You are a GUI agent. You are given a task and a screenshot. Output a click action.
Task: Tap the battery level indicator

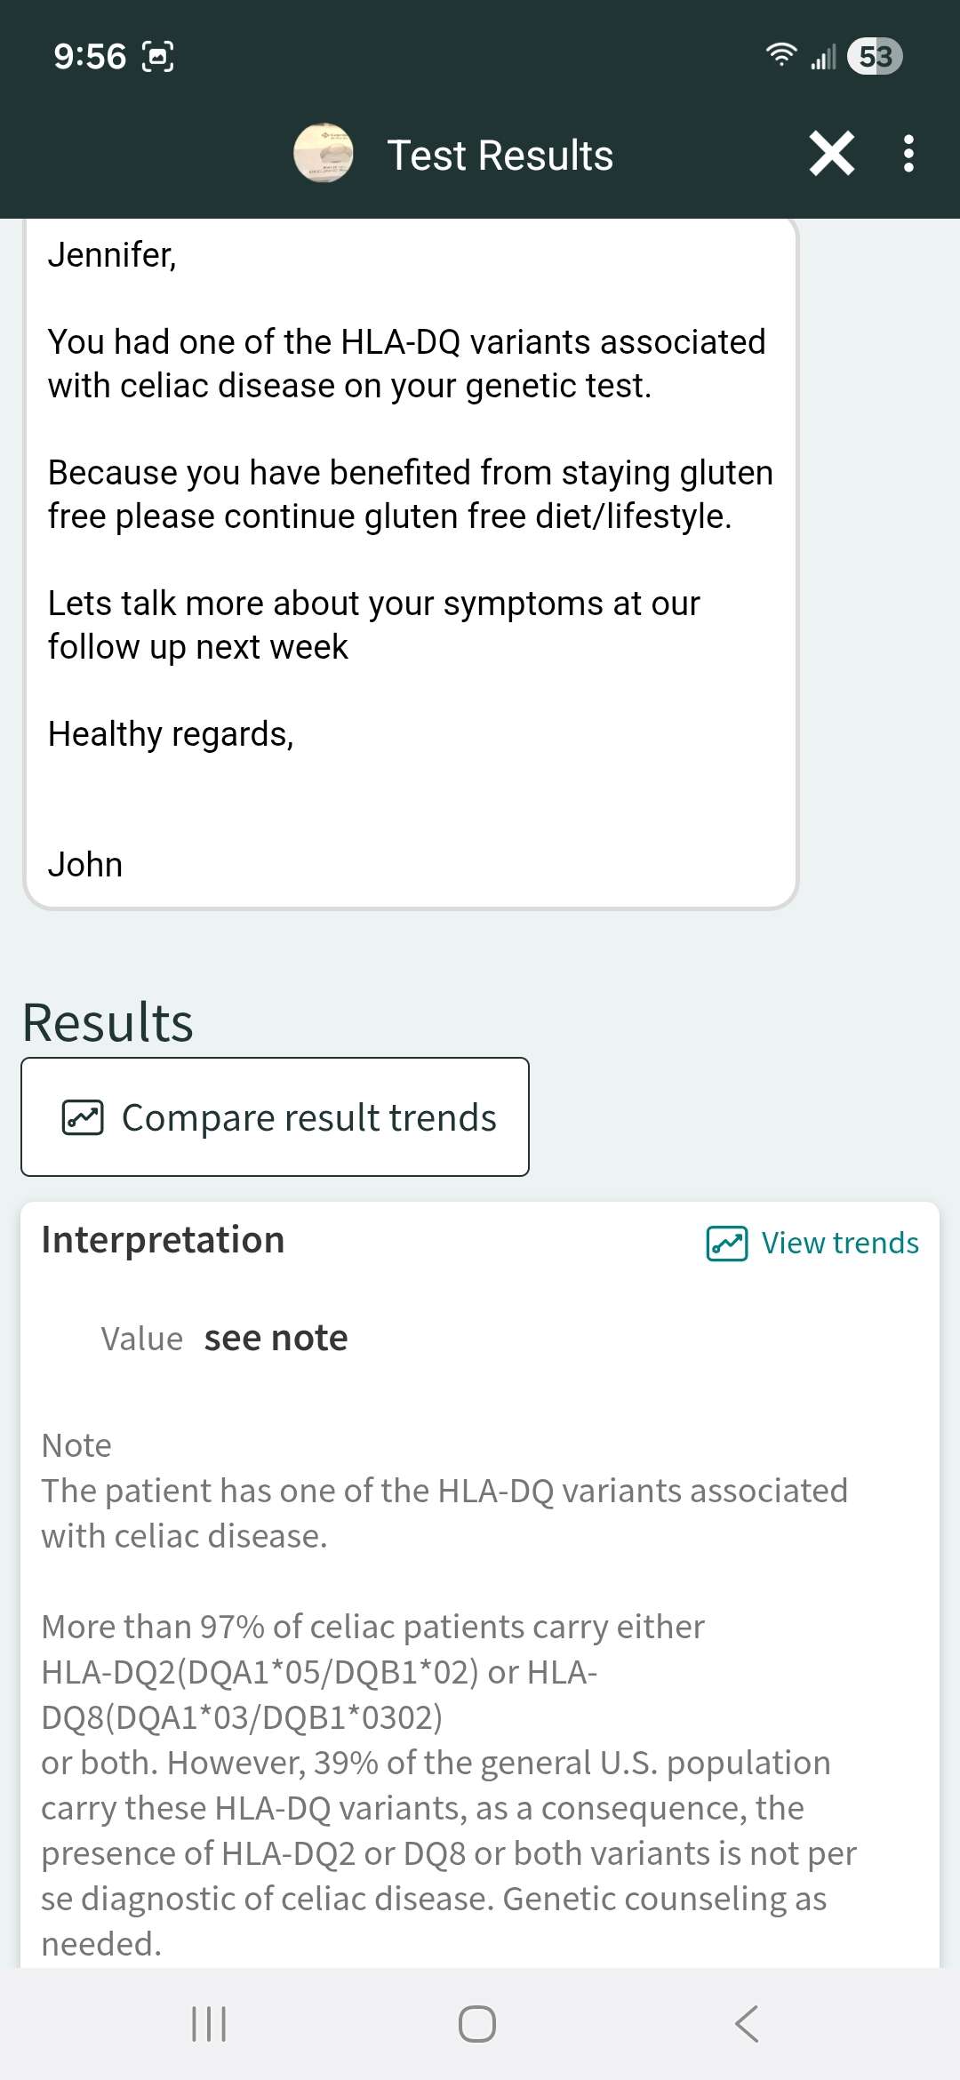pyautogui.click(x=875, y=56)
